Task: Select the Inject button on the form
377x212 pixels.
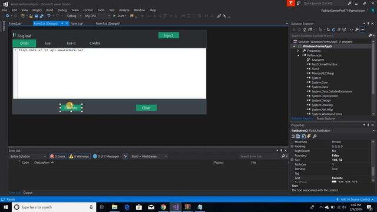Action: (168, 35)
